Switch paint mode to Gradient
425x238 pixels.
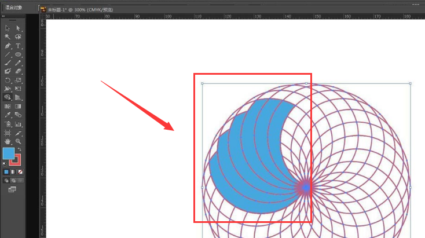coord(13,172)
